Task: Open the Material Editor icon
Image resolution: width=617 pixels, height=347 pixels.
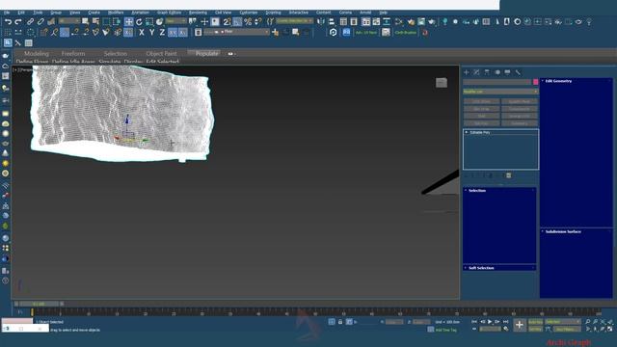Action: (x=400, y=22)
